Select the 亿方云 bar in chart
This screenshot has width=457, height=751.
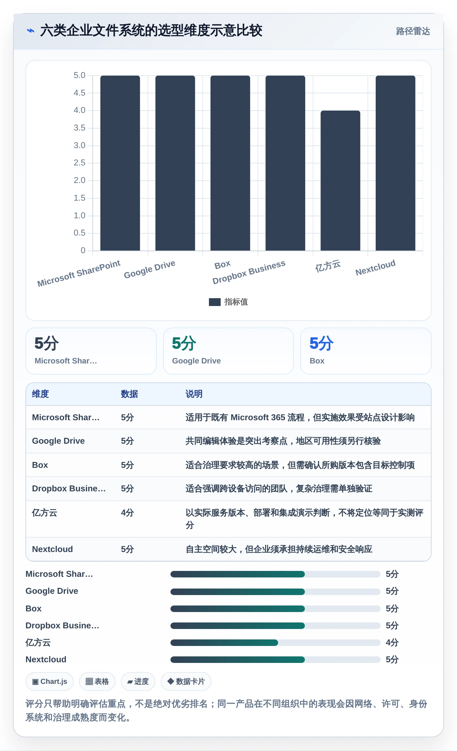[340, 181]
